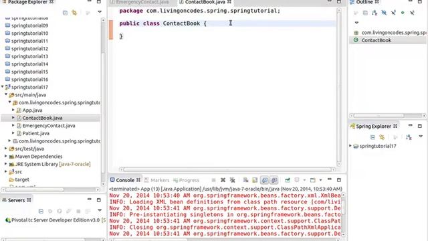
Task: Remove all terminated launches in Console
Action: click(232, 180)
